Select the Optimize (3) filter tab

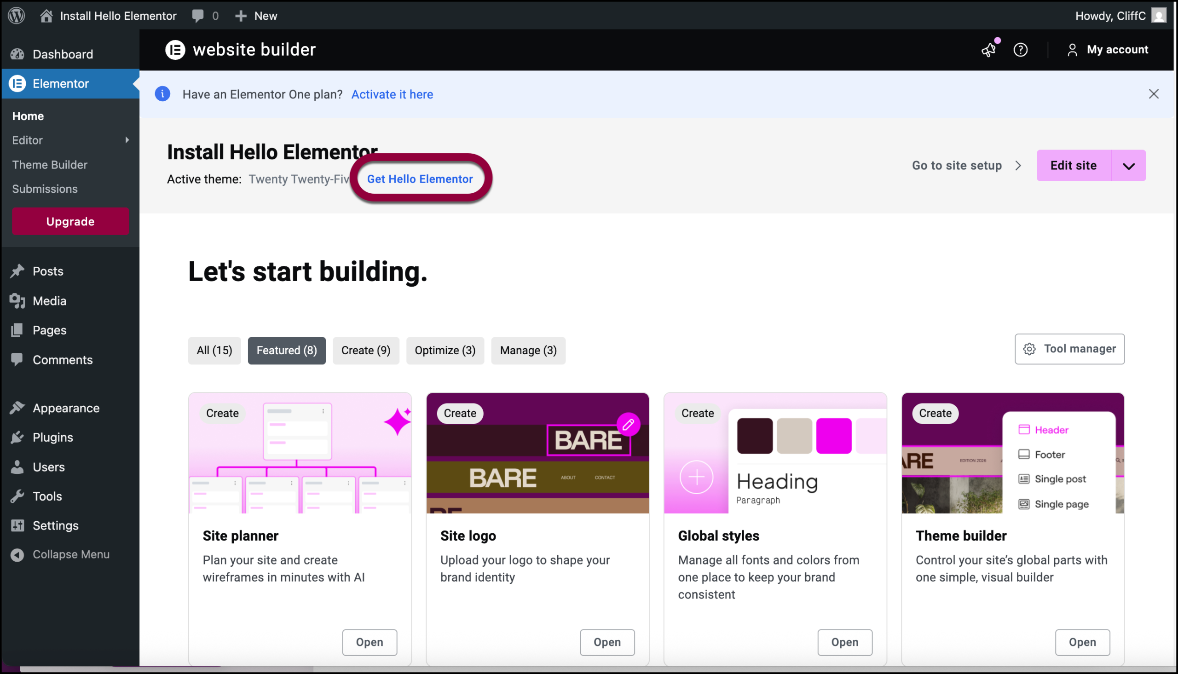[445, 351]
